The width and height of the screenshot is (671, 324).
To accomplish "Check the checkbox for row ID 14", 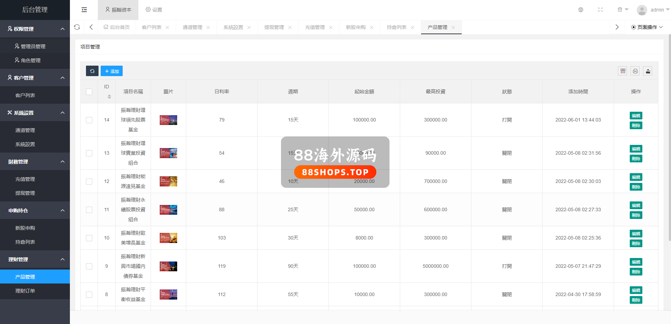I will click(x=89, y=120).
